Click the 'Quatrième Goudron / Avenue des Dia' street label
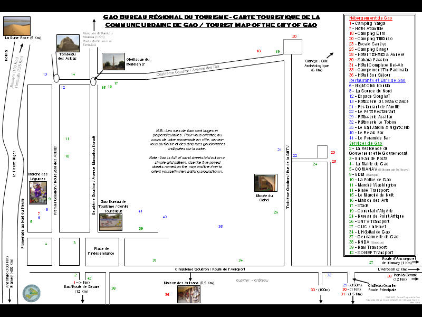The image size is (422, 317). (x=188, y=70)
